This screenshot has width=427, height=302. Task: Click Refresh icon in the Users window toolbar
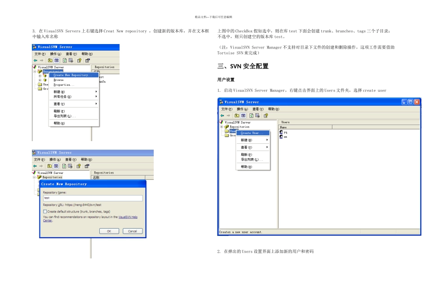(251, 116)
